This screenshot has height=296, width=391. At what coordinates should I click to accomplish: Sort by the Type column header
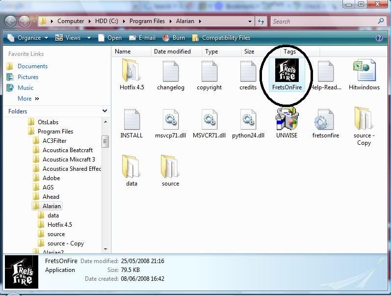(221, 52)
